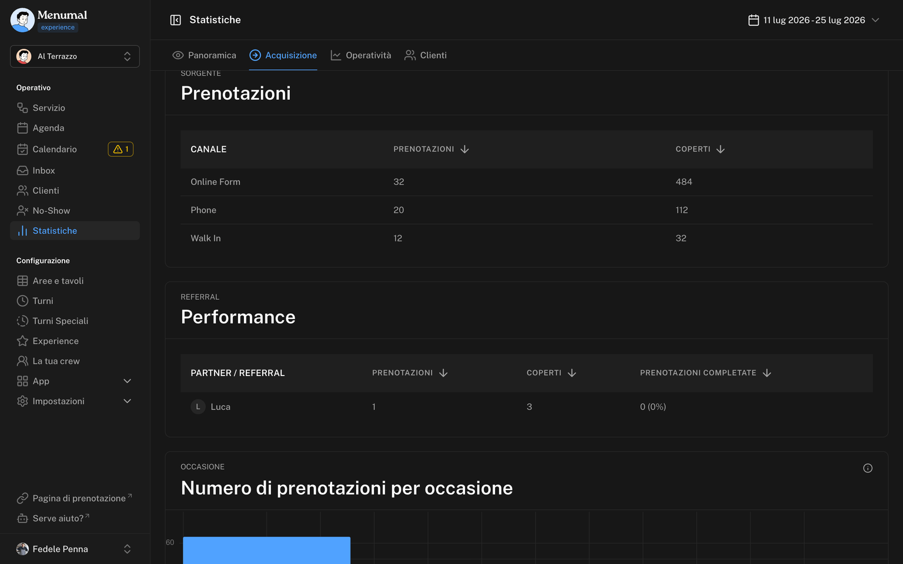Click the Calendario warning badge
The image size is (903, 564).
tap(121, 149)
